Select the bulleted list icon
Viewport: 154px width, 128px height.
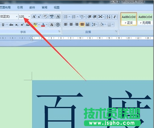(66, 17)
